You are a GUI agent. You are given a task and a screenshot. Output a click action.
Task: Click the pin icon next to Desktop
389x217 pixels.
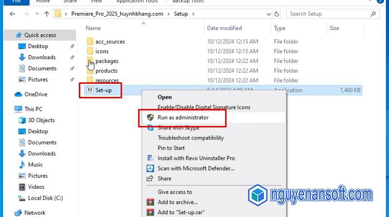72,46
